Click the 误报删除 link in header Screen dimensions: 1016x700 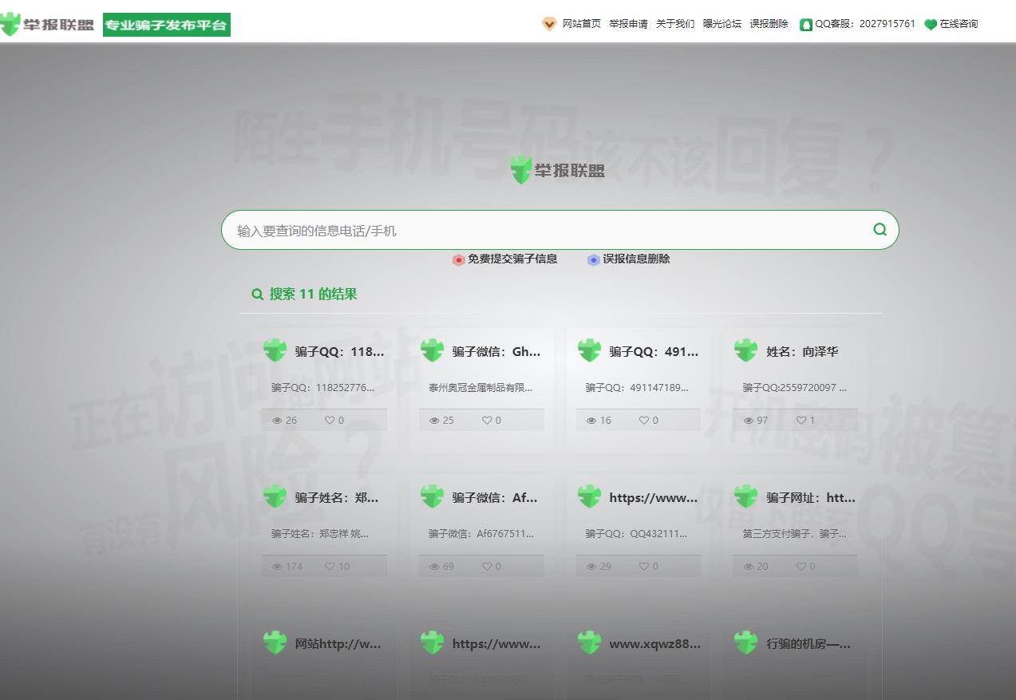769,24
